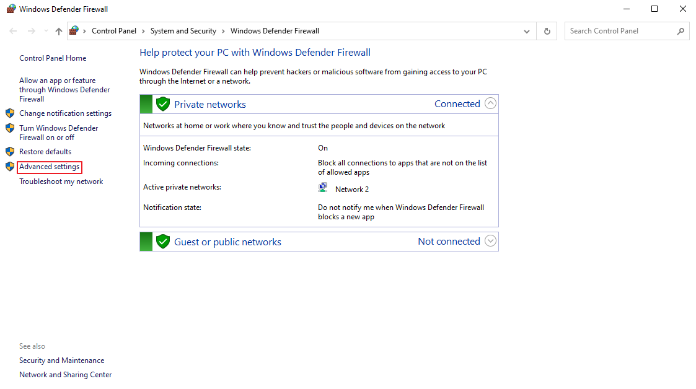Open Troubleshoot my network link
This screenshot has width=696, height=389.
pos(61,181)
